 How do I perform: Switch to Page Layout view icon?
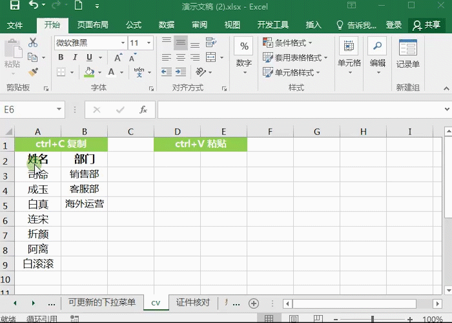pos(293,318)
